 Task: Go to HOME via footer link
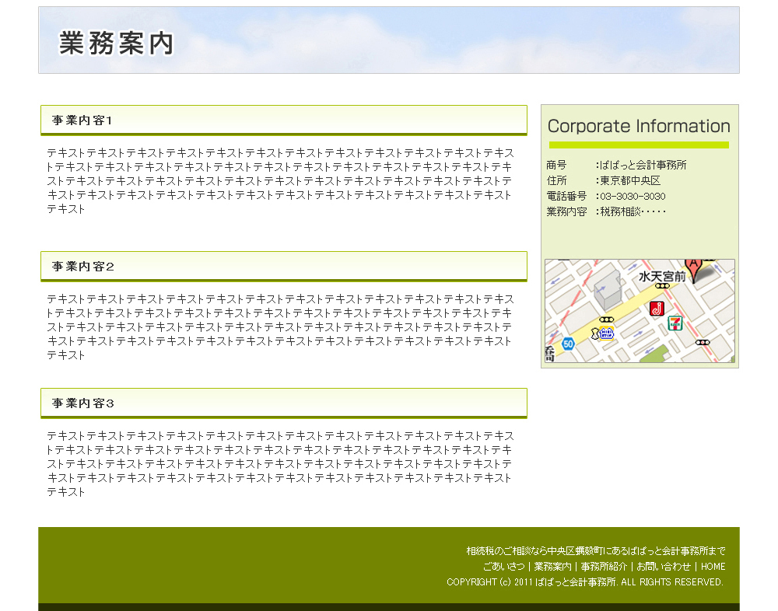point(713,567)
